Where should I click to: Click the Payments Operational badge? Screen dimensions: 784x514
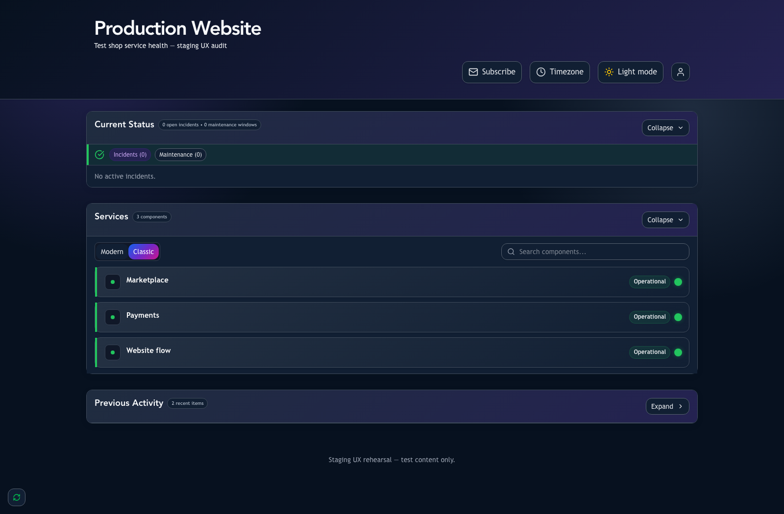point(650,317)
